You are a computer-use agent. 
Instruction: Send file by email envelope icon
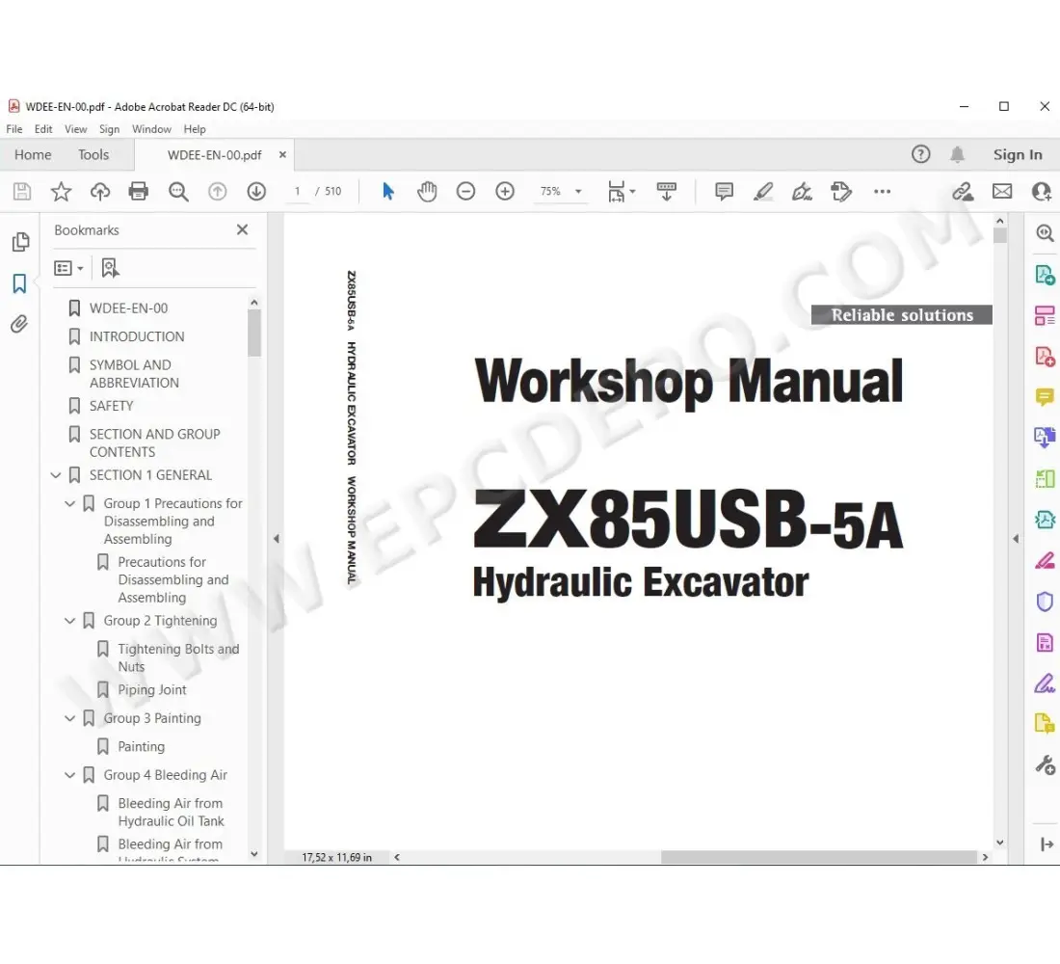[1002, 192]
